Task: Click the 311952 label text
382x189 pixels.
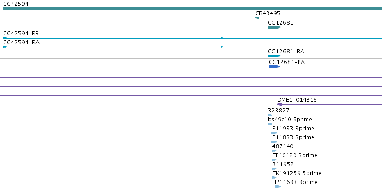Action: point(283,164)
